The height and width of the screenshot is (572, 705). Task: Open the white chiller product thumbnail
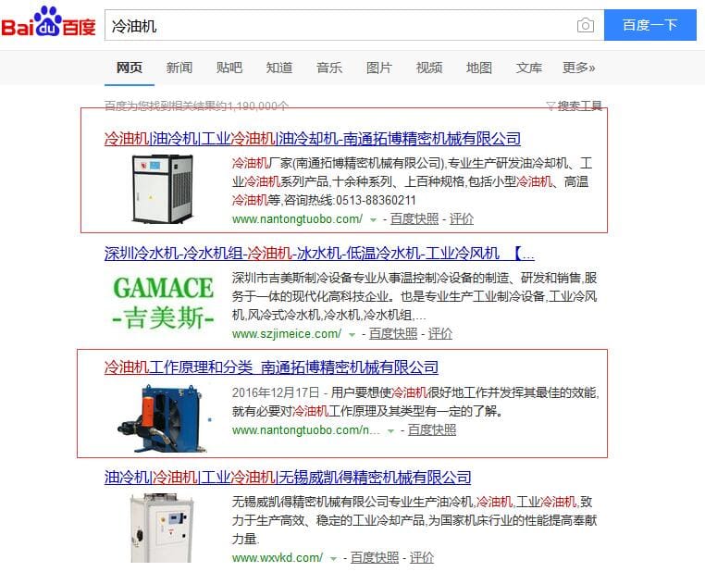[162, 189]
